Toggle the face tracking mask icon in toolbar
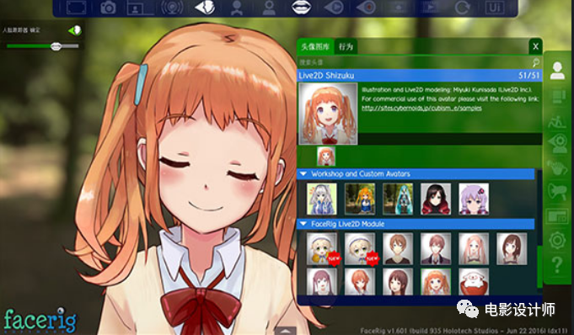This screenshot has height=335, width=574. 205,8
